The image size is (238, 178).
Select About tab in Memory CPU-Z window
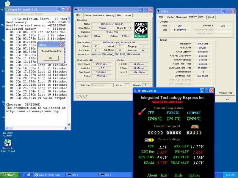(211, 17)
